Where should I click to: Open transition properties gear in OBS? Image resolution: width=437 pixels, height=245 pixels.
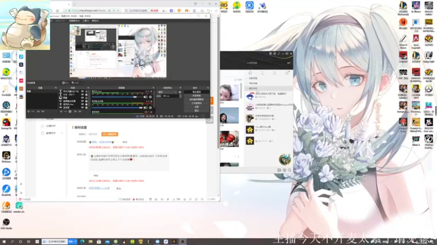pos(180,92)
